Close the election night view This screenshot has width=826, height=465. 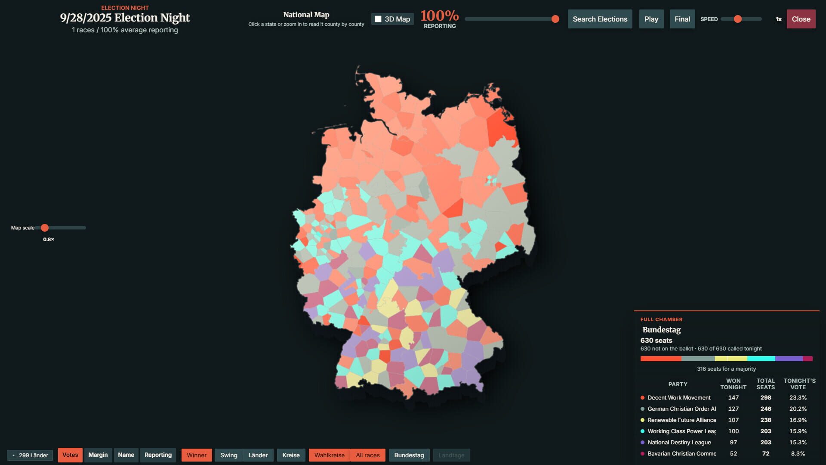[x=801, y=19]
